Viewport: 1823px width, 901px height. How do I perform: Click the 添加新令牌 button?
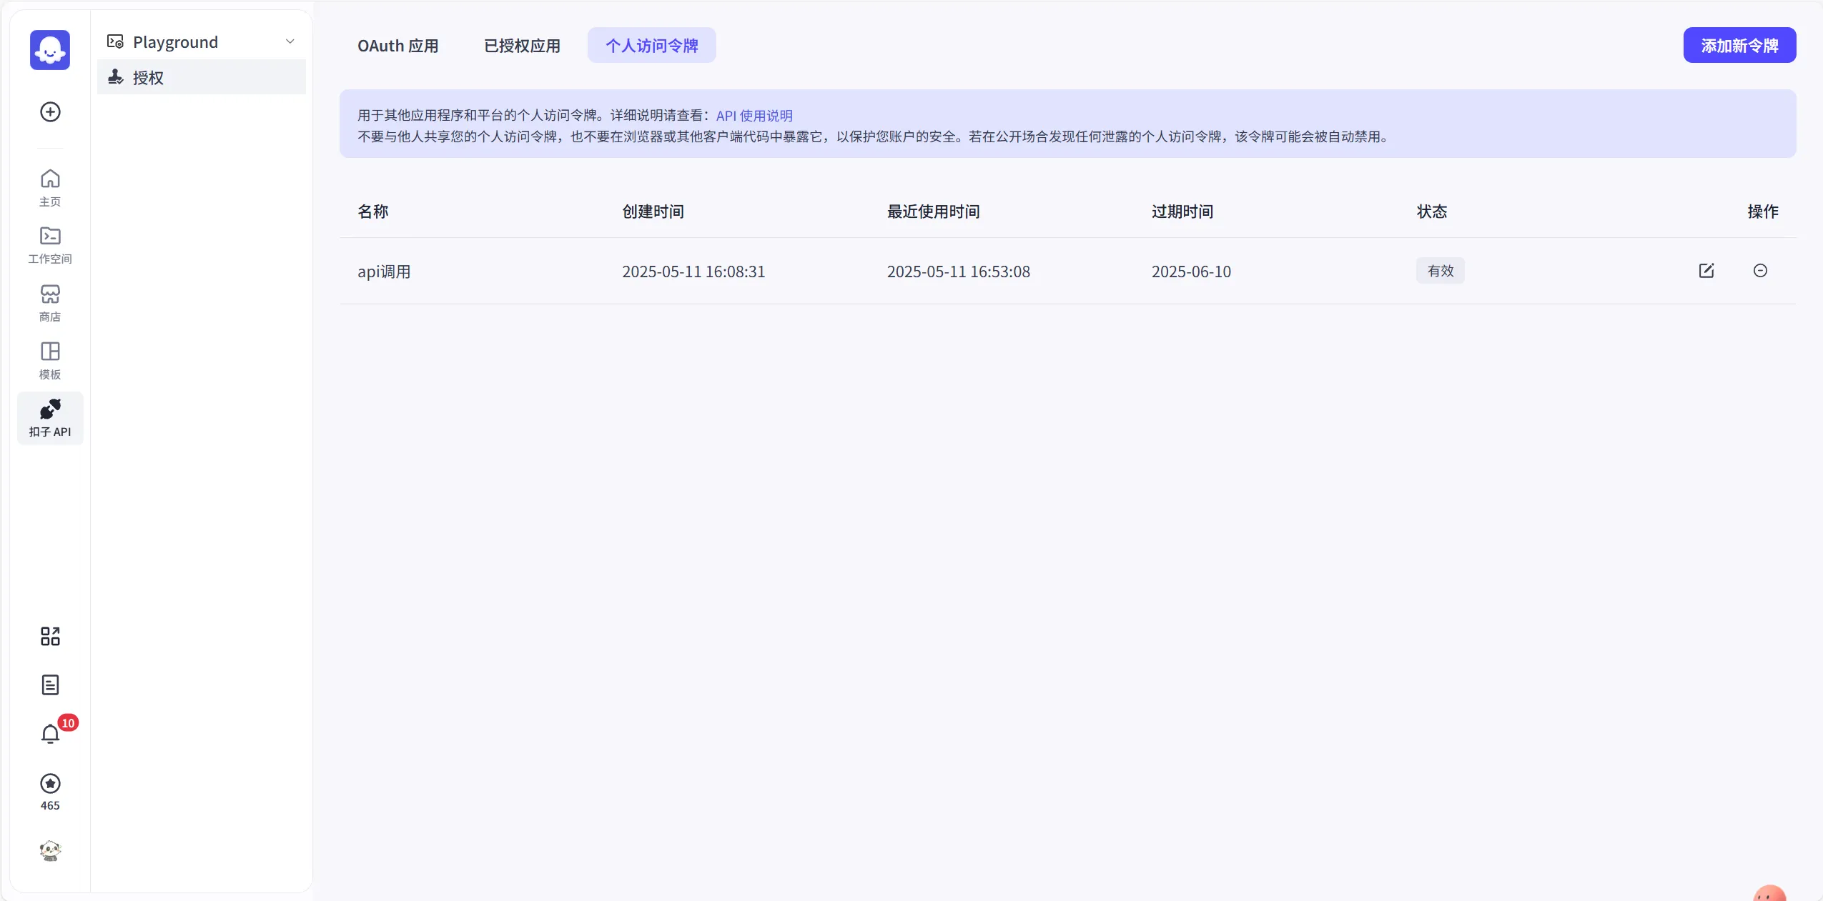pyautogui.click(x=1739, y=45)
